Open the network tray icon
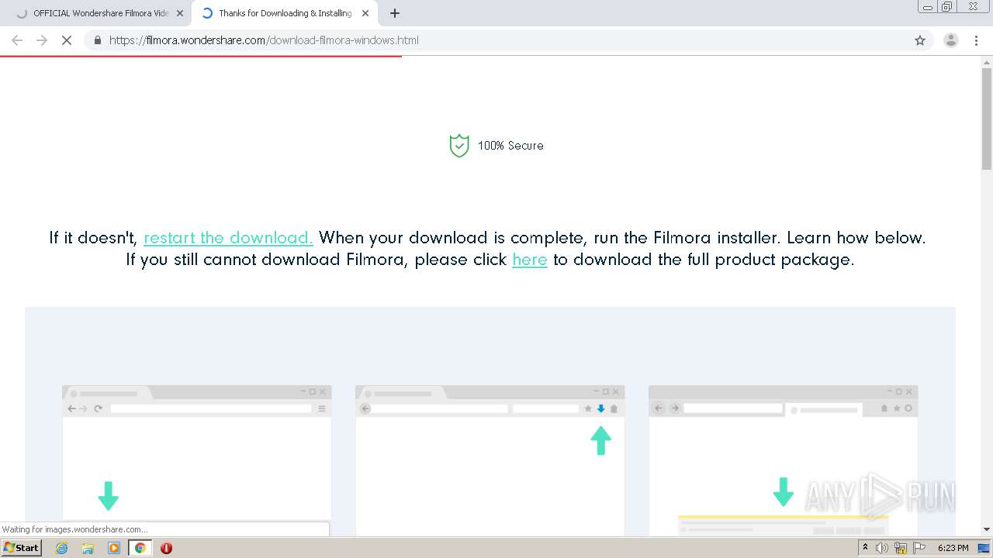993x558 pixels. tap(901, 548)
